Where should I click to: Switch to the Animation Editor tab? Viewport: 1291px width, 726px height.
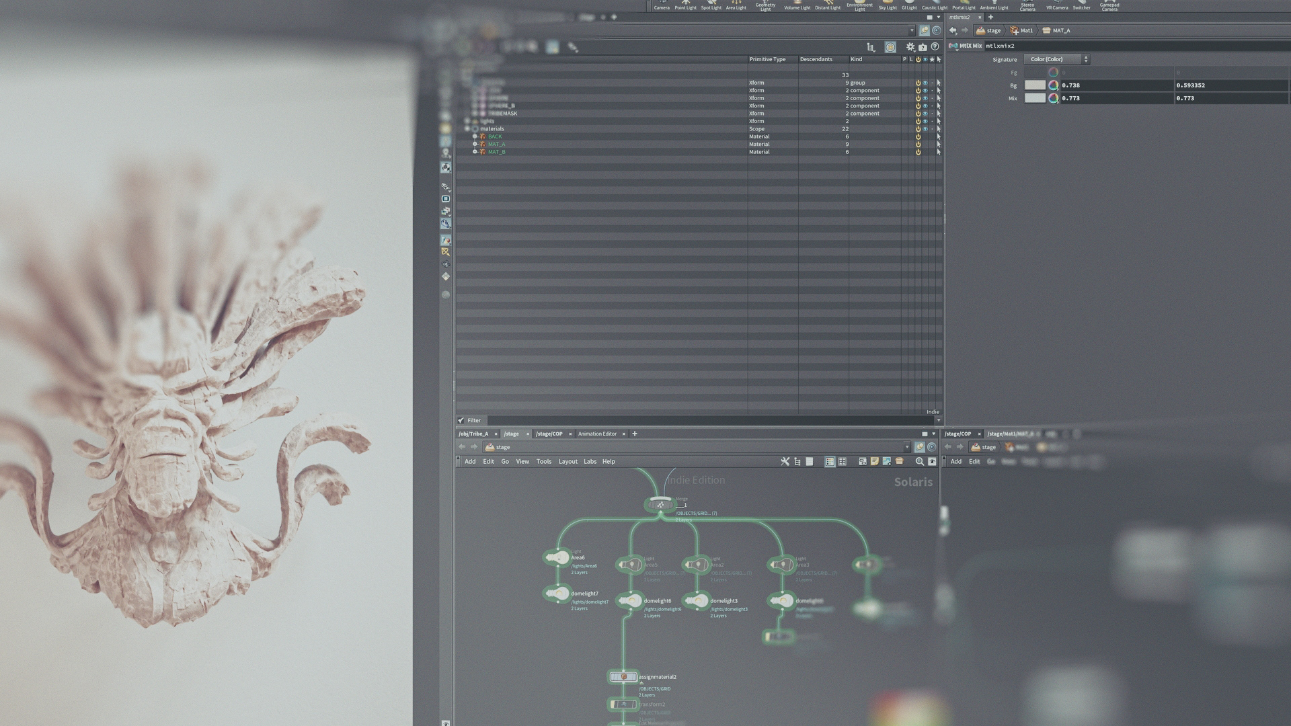(597, 434)
